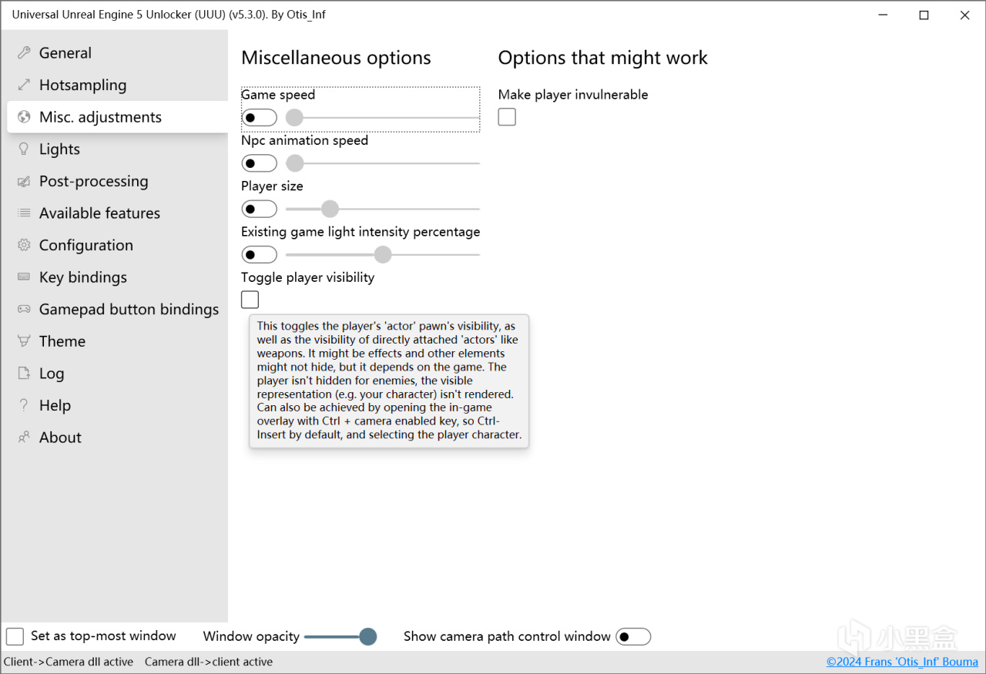Image resolution: width=986 pixels, height=674 pixels.
Task: Select the Theme tab
Action: point(117,341)
